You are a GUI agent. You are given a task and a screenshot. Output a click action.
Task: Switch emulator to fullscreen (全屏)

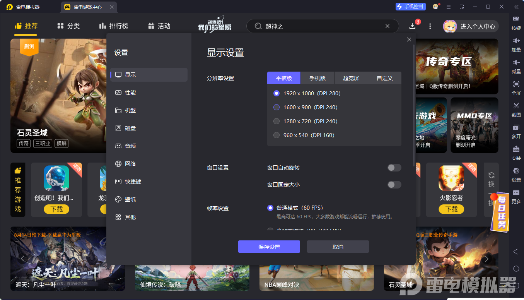[516, 88]
